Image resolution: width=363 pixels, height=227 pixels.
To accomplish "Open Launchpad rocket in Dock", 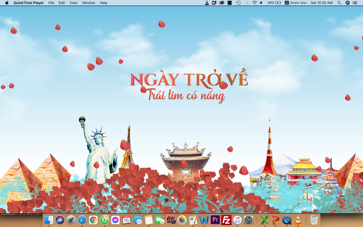I will (71, 220).
